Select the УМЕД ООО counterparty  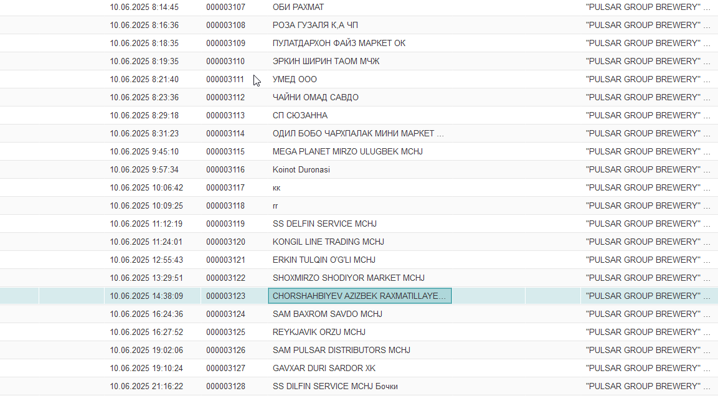tap(295, 79)
